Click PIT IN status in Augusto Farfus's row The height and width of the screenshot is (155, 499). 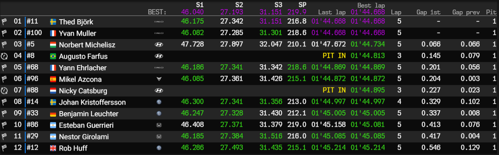click(x=334, y=56)
